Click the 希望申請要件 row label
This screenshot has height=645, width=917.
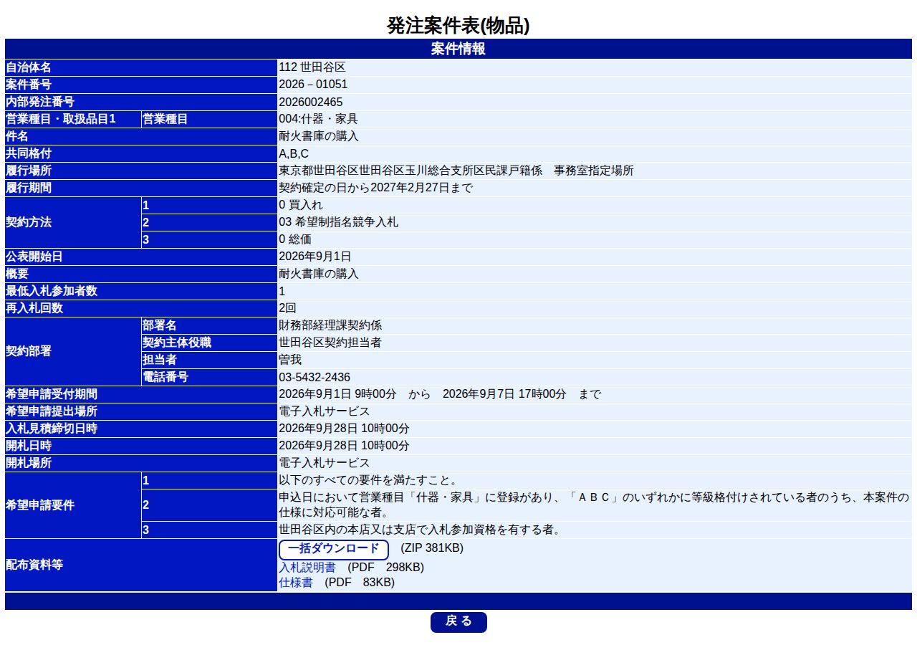pyautogui.click(x=40, y=505)
